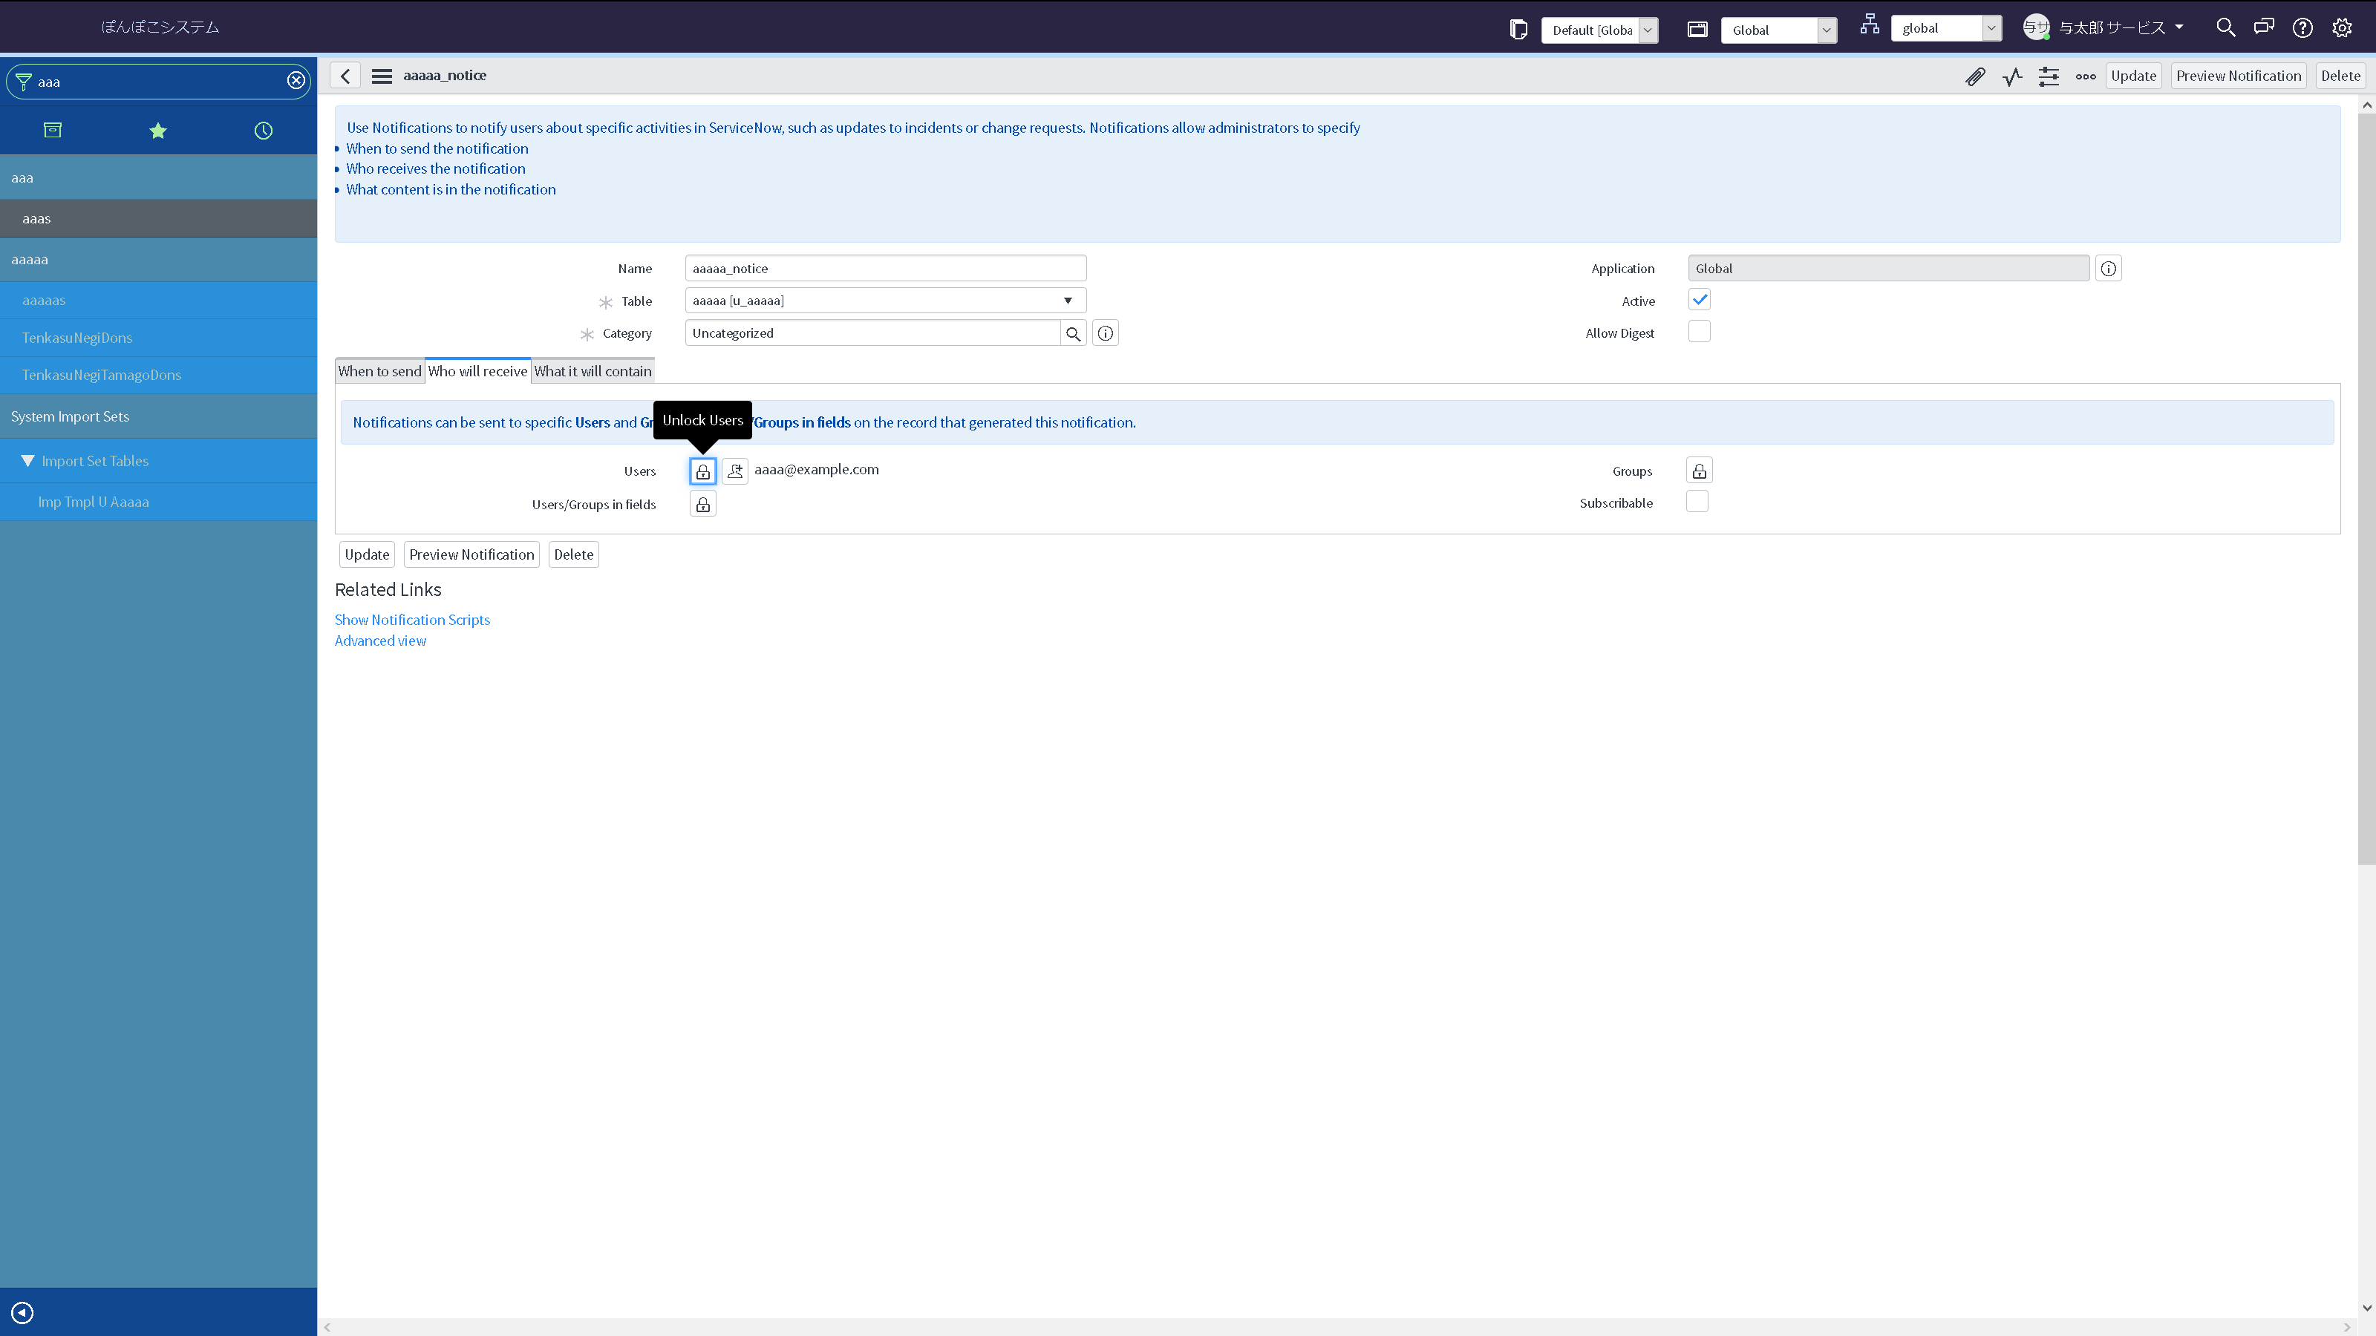2376x1336 pixels.
Task: Collapse the Import Set Tables section
Action: (27, 461)
